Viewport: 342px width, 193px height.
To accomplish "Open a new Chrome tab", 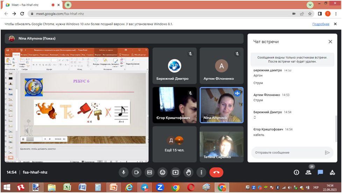I will (x=68, y=5).
